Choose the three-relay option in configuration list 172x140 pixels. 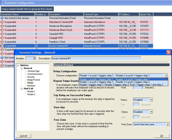pos(121,84)
